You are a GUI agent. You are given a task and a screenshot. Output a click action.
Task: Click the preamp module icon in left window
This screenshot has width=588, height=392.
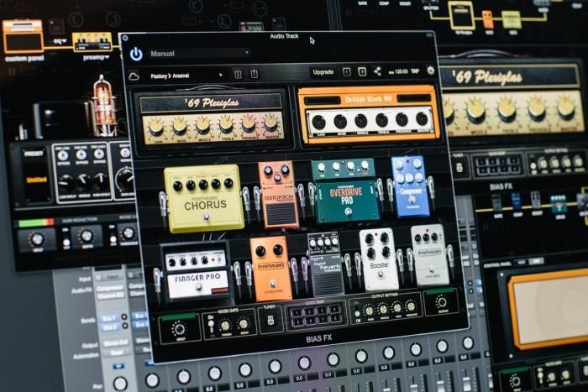coord(92,42)
